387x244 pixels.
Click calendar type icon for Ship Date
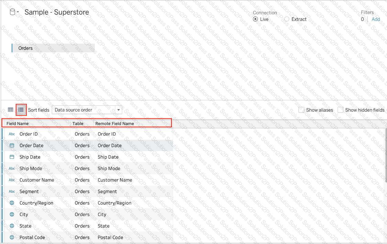(12, 157)
